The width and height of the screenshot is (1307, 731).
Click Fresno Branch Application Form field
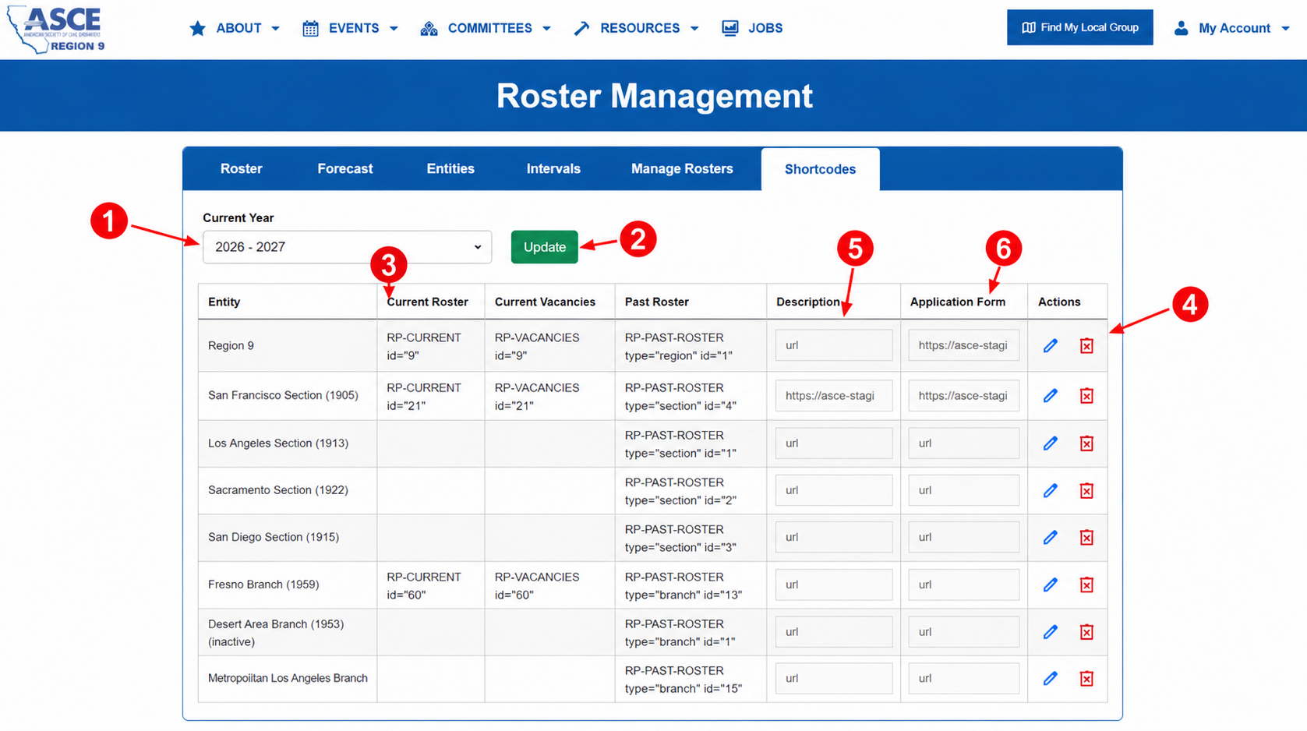pos(963,584)
